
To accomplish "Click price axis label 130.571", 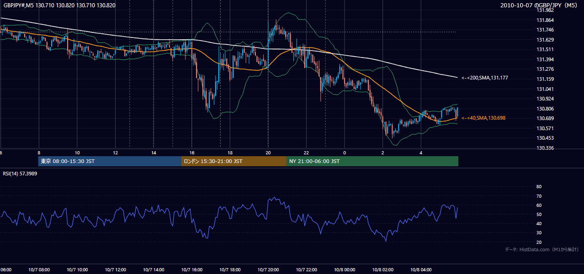I will click(x=544, y=128).
